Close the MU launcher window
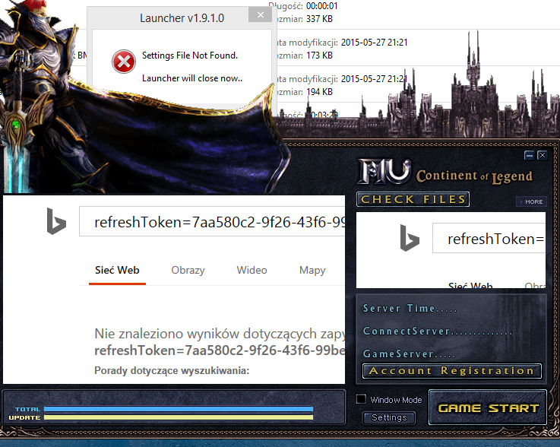The width and height of the screenshot is (560, 447). pos(542,155)
